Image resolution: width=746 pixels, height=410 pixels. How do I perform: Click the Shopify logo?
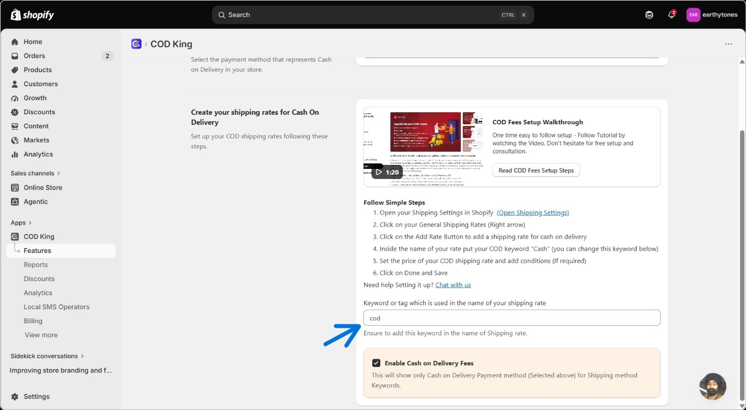click(x=32, y=15)
